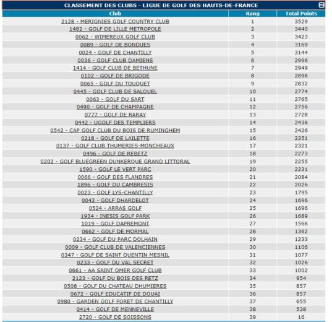Click the Arras Golf link
This screenshot has height=322, width=332.
click(x=115, y=208)
